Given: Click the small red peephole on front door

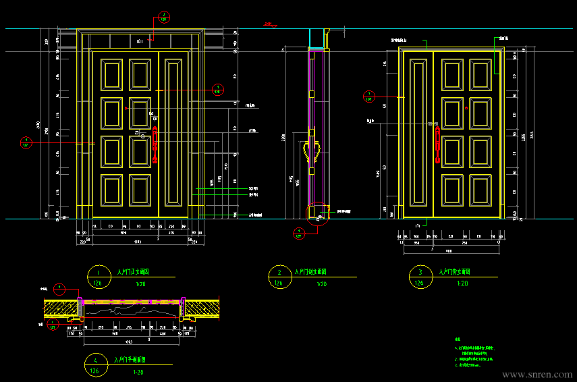Looking at the screenshot, I should click(126, 108).
